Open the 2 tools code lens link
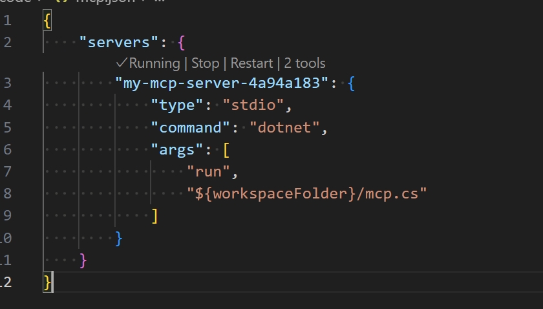Screen dimensions: 543x309 point(304,63)
